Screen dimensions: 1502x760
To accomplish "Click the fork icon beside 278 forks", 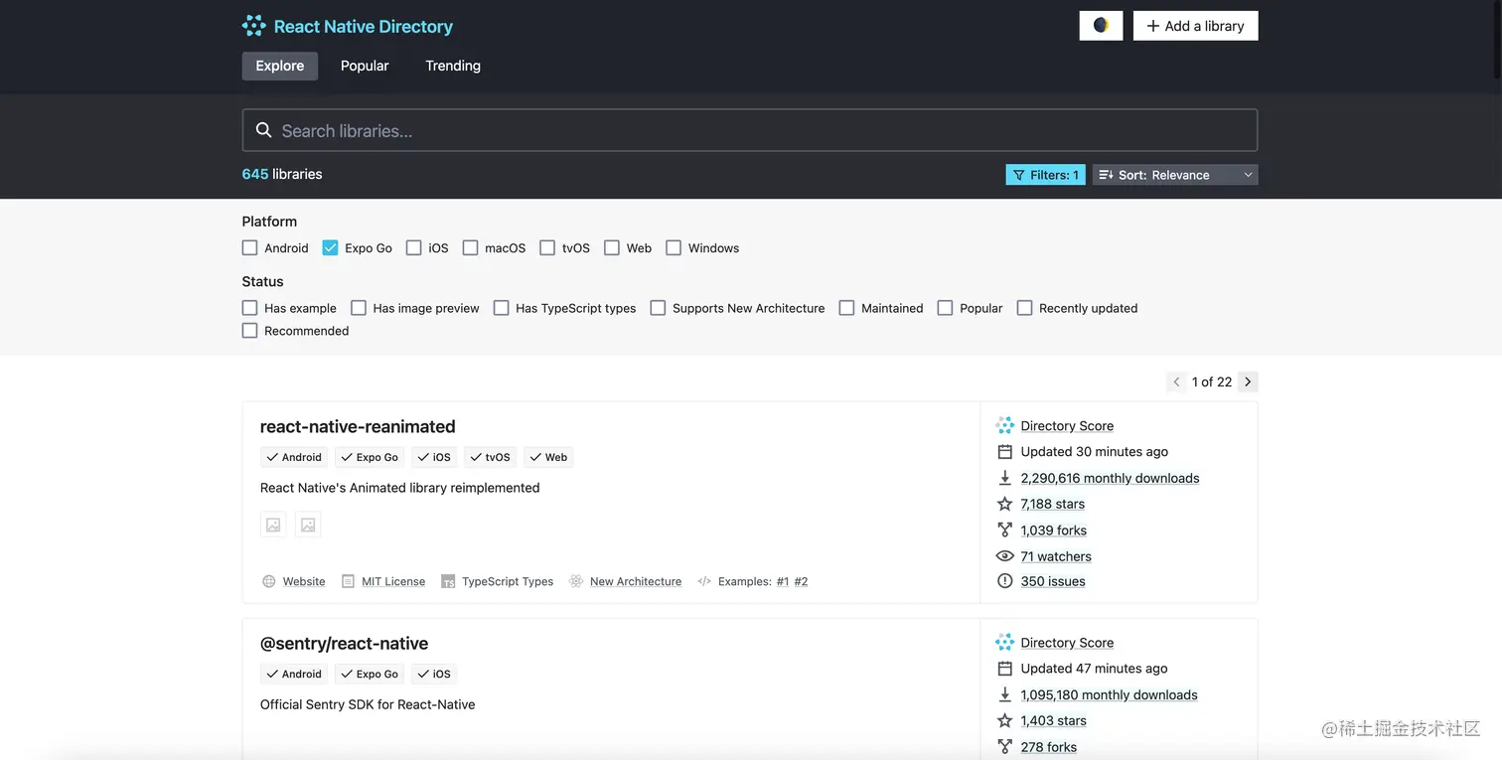I will [1004, 747].
